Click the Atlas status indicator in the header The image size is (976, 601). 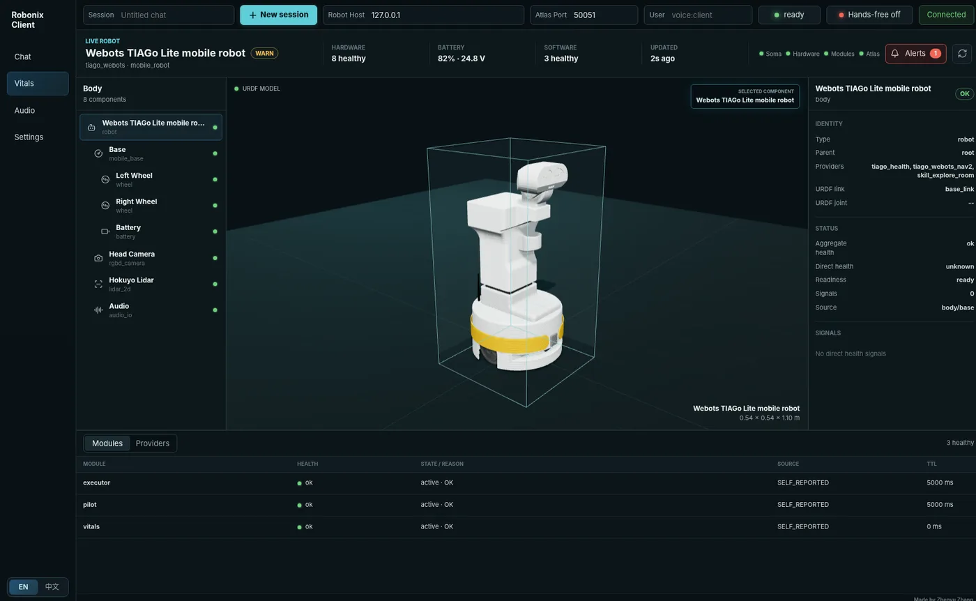869,54
